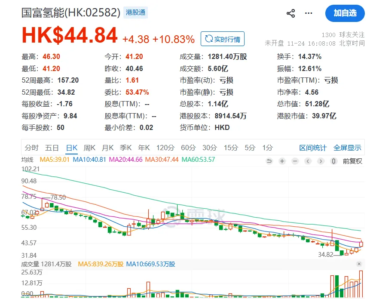370x299 pixels.
Task: Click the tallest latest volume bar
Action: (361, 284)
